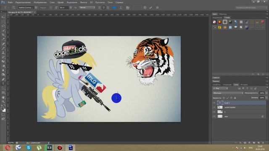This screenshot has width=269, height=151.
Task: Toggle lock all for the layer
Action: pos(235,98)
